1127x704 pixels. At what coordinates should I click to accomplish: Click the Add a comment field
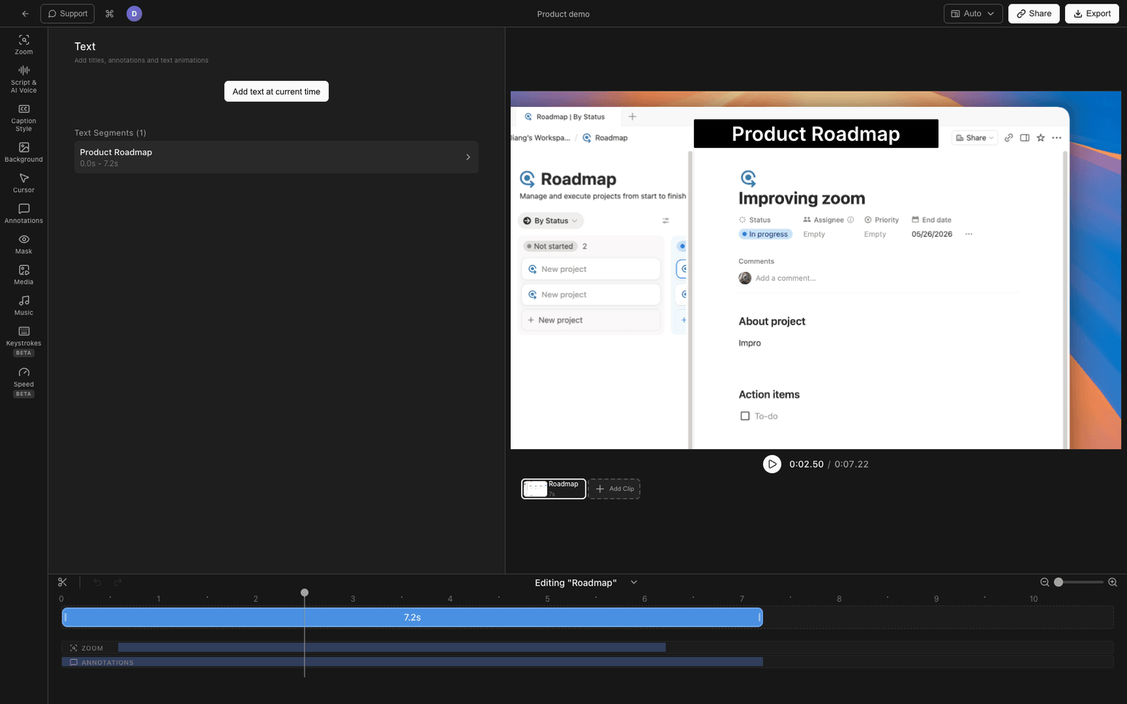[x=785, y=278]
